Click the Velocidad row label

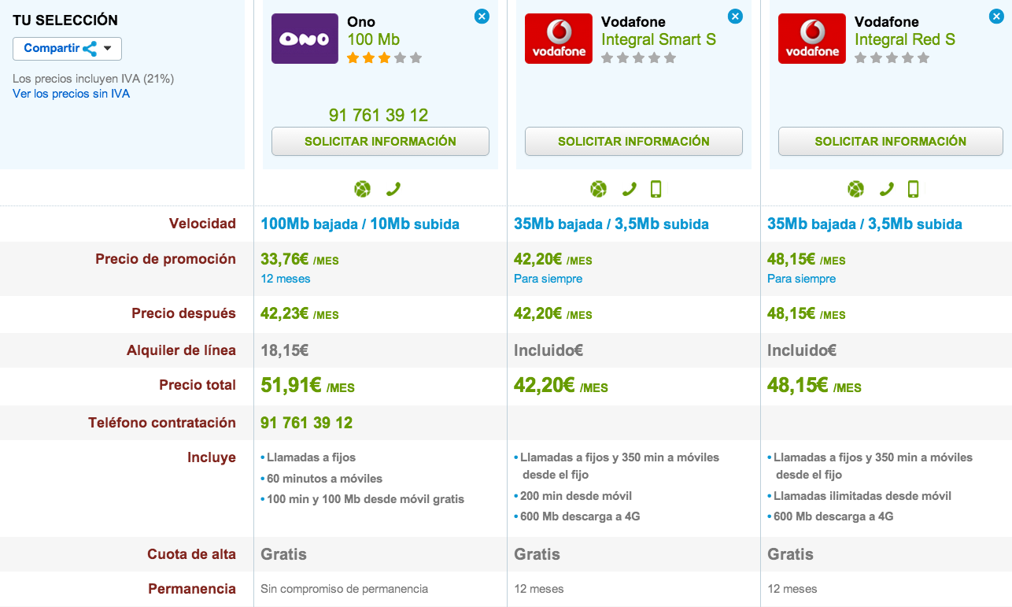pyautogui.click(x=202, y=224)
